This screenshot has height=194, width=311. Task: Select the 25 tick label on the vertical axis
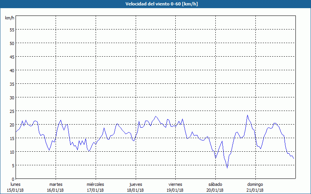click(12, 111)
